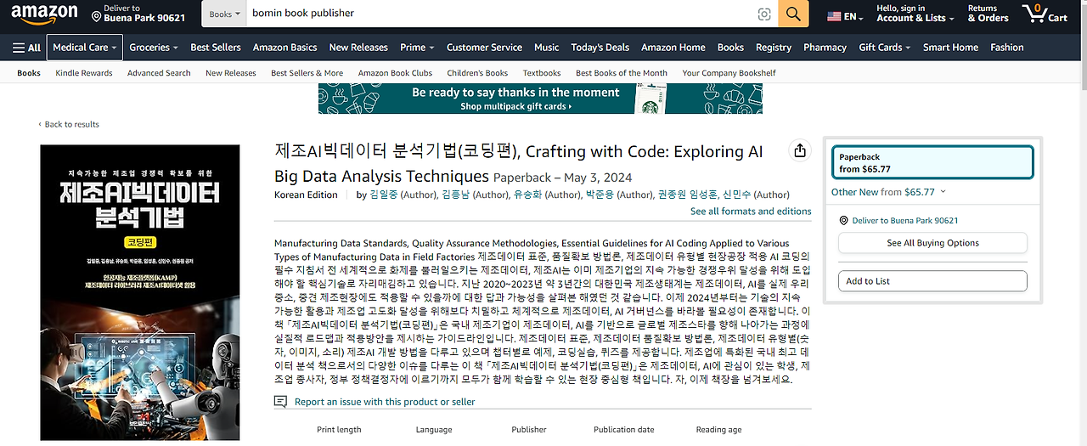
Task: Open Account & Lists dropdown
Action: (x=914, y=14)
